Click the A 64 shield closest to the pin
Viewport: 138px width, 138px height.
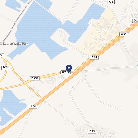point(94,57)
